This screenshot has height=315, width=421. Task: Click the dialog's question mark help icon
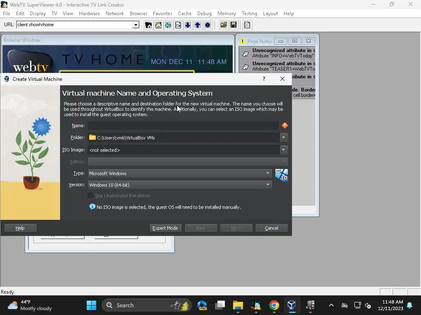264,79
